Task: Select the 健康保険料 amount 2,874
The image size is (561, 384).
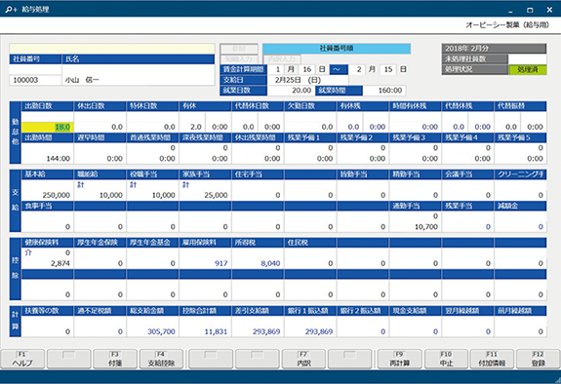Action: 48,263
